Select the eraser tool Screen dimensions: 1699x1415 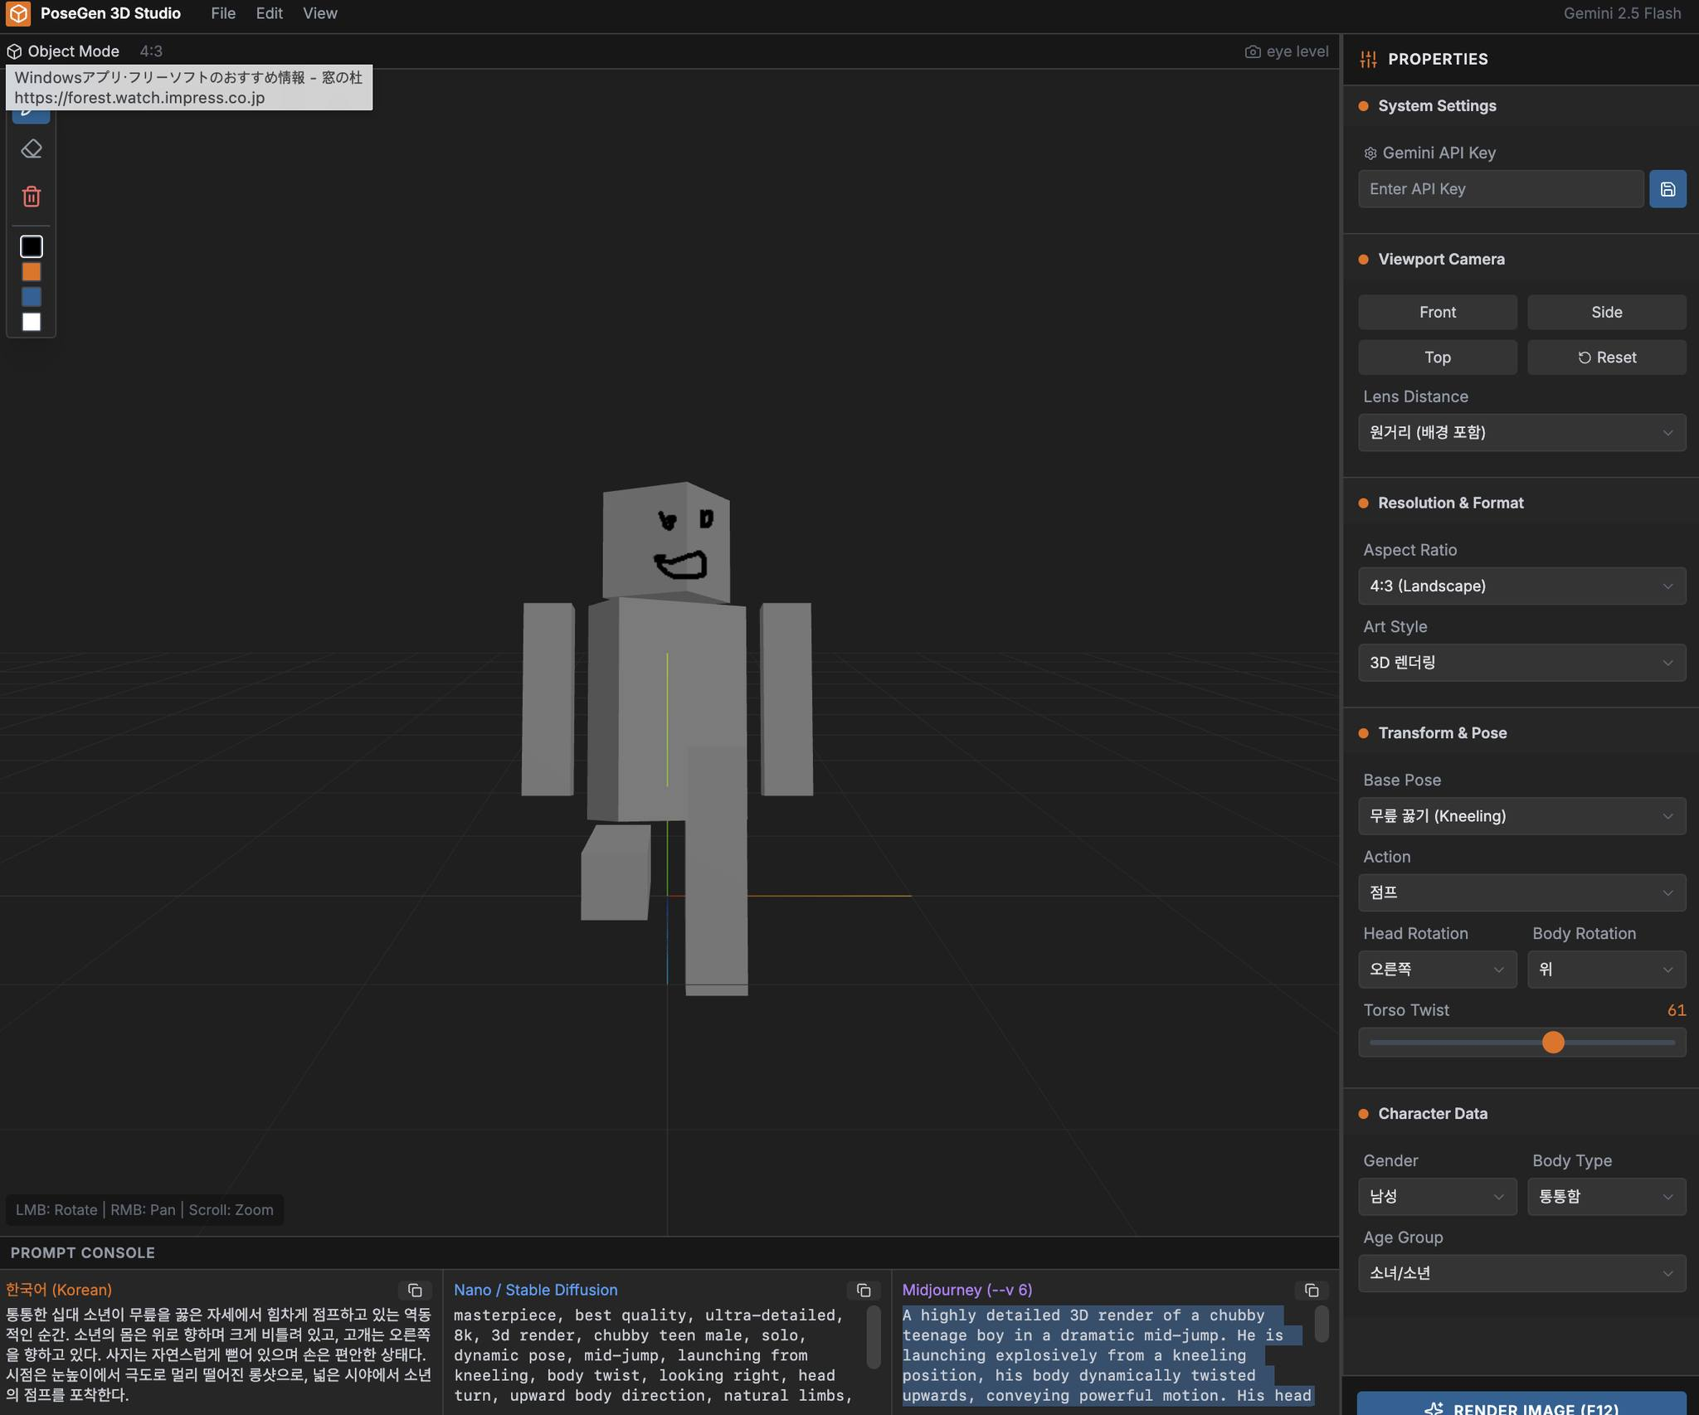point(32,149)
